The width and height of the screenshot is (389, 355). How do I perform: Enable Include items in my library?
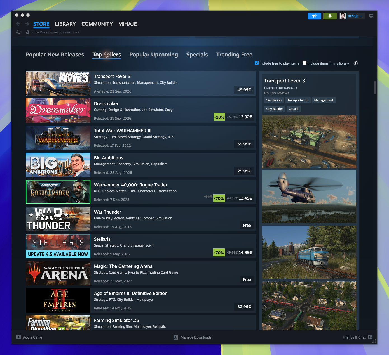pyautogui.click(x=304, y=63)
